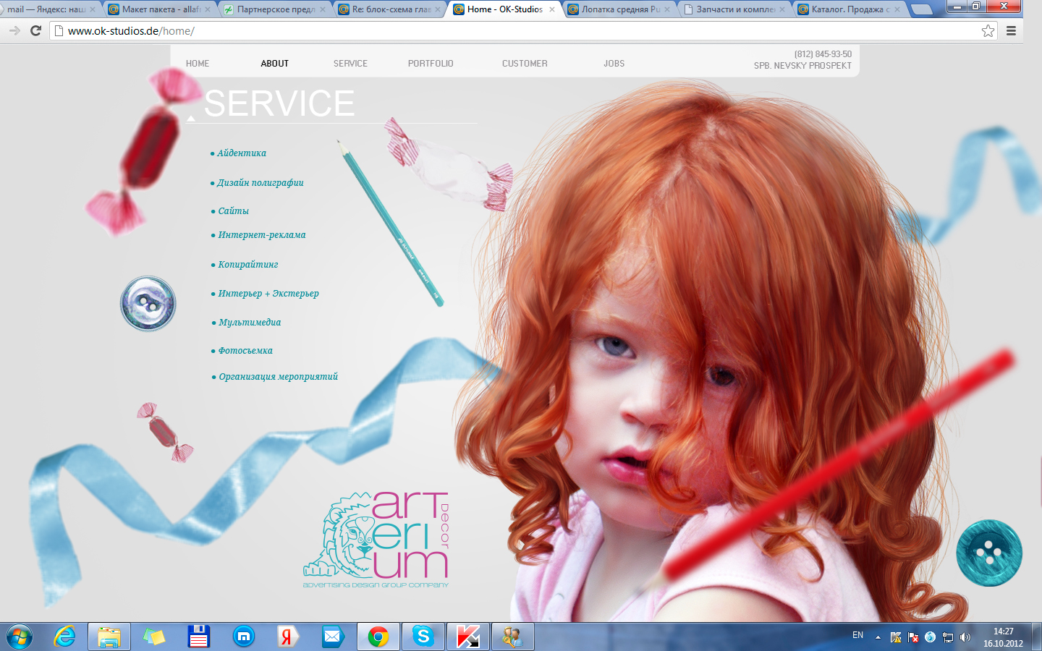Close the Лопатка средняя tab
1042x651 pixels.
tap(667, 9)
